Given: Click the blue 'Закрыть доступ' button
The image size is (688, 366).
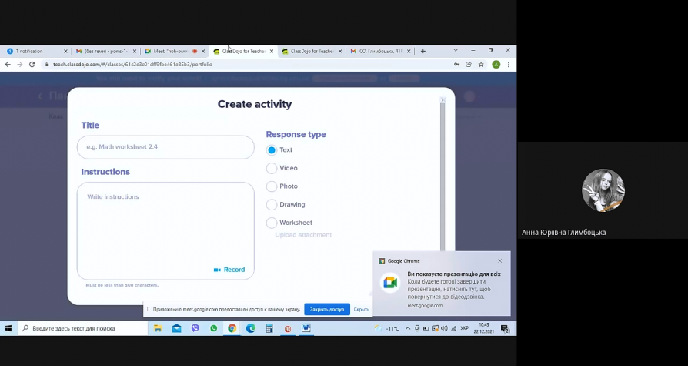Looking at the screenshot, I should pyautogui.click(x=326, y=309).
